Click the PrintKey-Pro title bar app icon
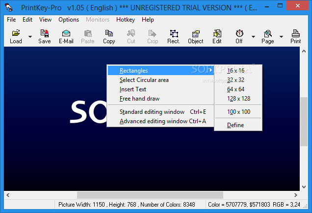 tap(9, 7)
